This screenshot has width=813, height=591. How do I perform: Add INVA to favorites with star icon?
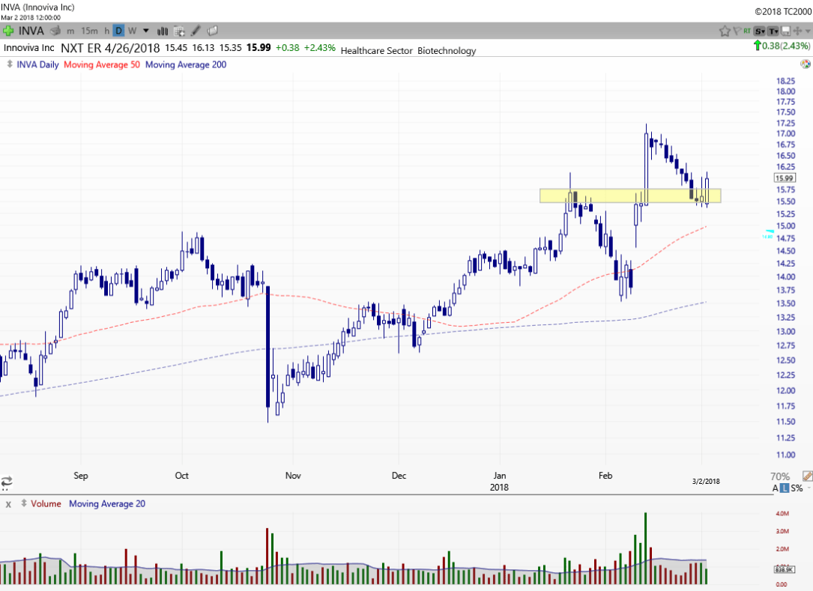point(725,31)
